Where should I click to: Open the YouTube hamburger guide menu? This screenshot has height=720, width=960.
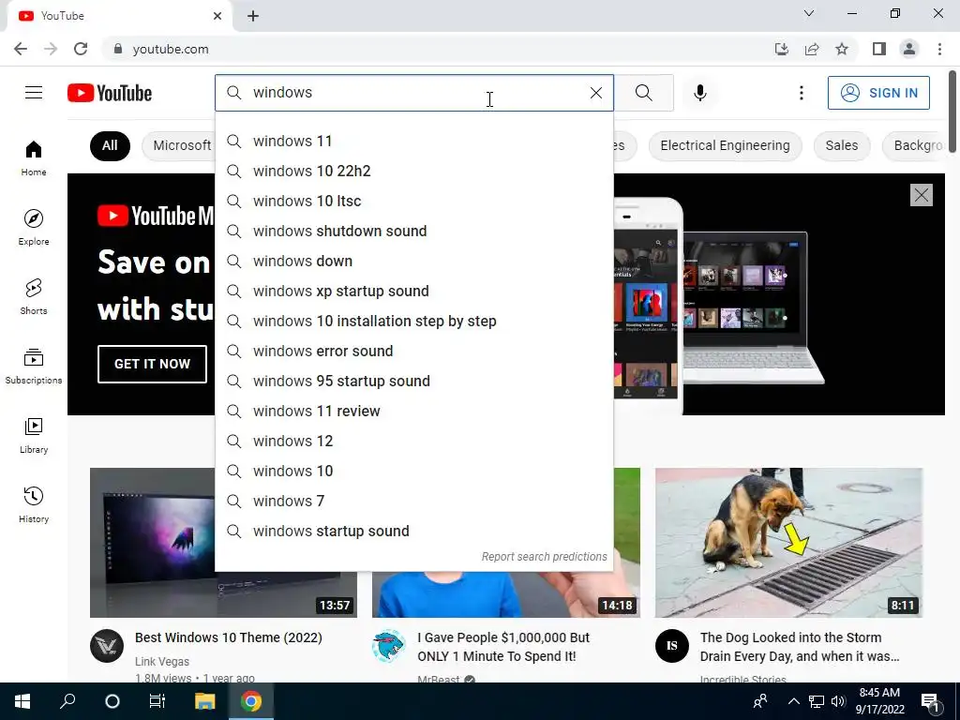pos(34,93)
